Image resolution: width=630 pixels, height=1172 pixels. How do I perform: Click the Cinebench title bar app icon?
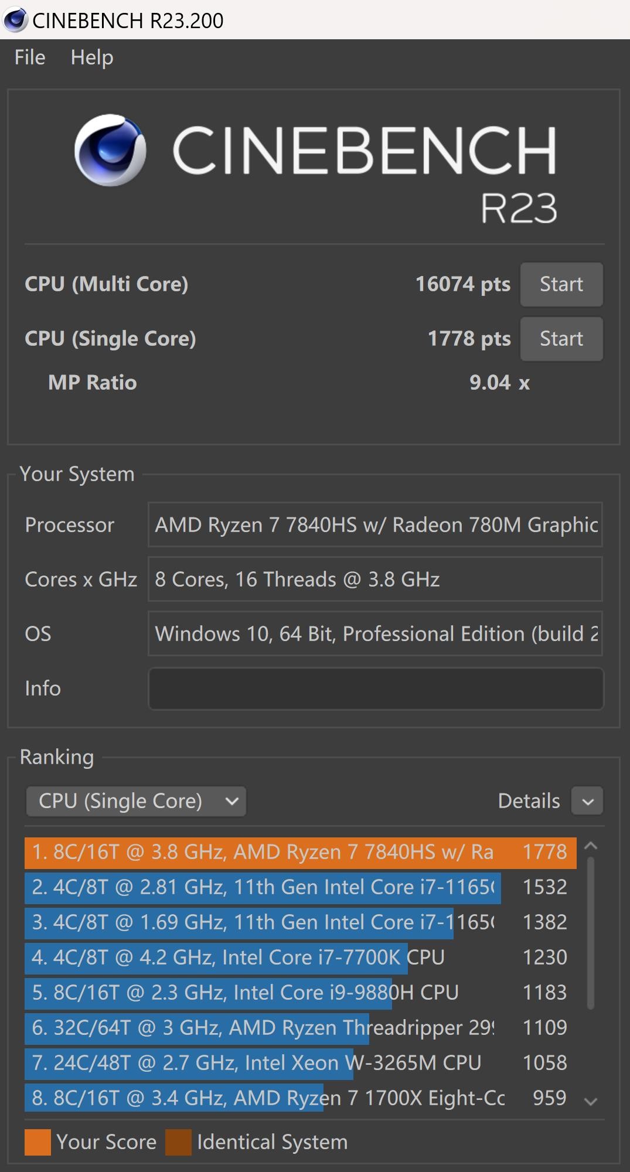tap(15, 20)
